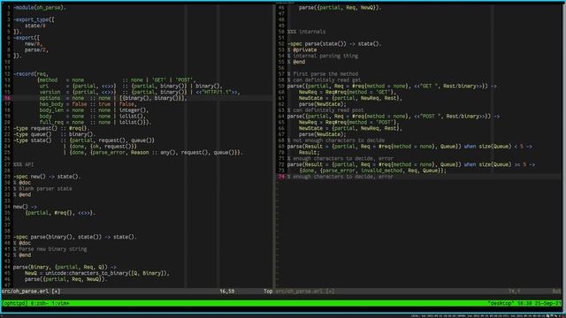The image size is (566, 318).
Task: Click the parse_error Reason :: any() type line
Action: (153, 153)
